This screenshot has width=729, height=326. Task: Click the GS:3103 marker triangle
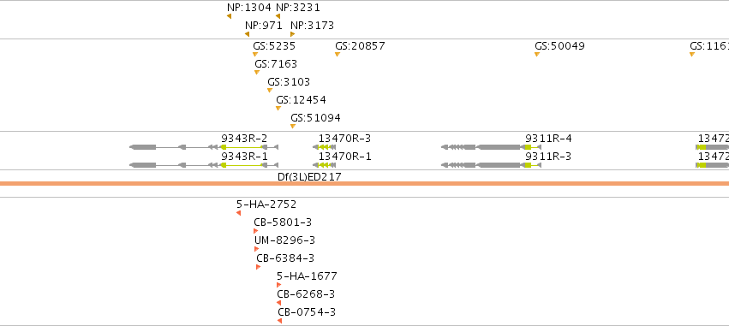click(270, 90)
